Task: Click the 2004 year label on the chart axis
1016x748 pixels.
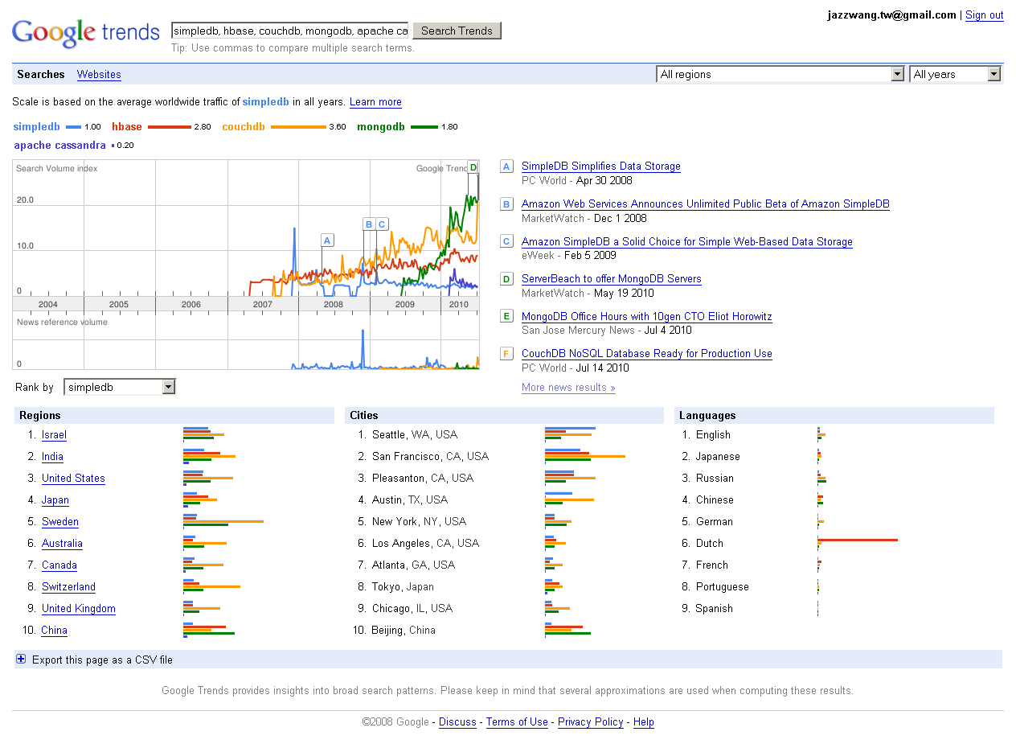Action: point(47,304)
